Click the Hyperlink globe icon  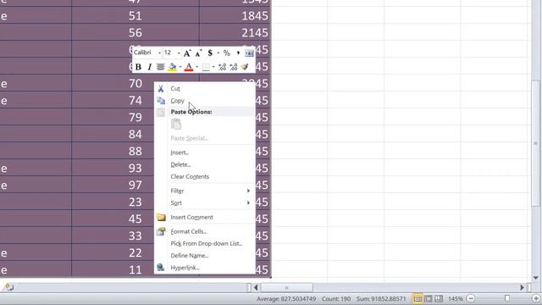[160, 268]
